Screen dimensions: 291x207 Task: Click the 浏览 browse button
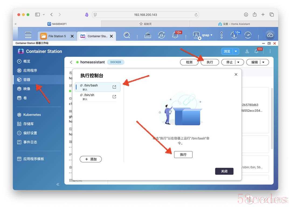click(x=227, y=51)
